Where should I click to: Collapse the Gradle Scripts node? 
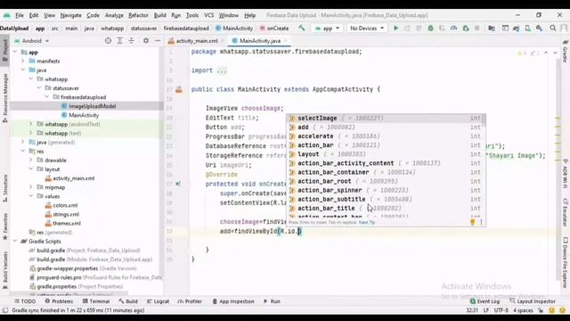point(15,242)
